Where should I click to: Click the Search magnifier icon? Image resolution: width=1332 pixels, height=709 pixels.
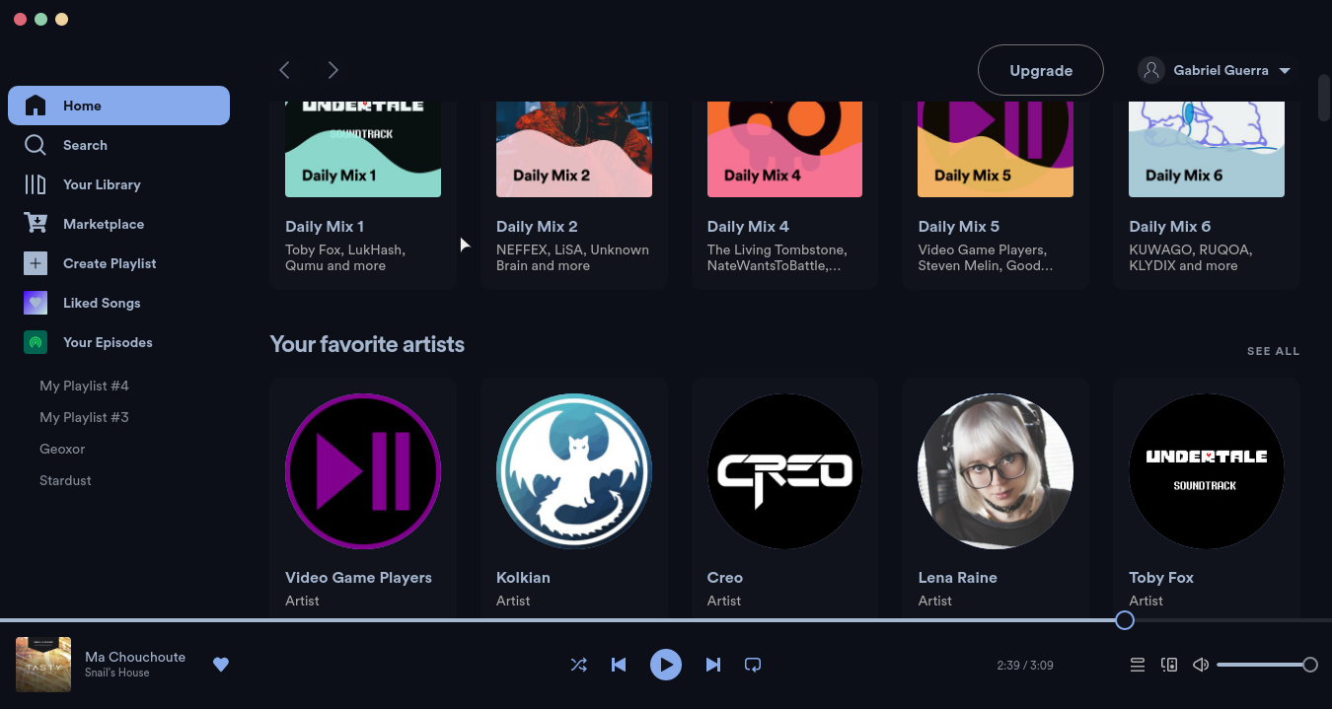pos(36,145)
